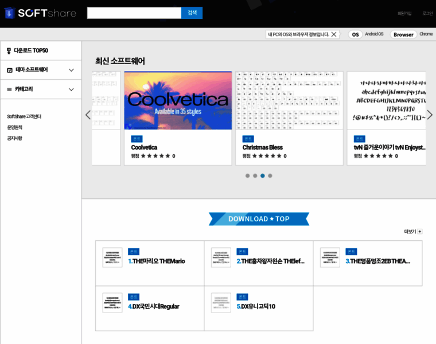Viewport: 436px width, 344px height.
Task: Open 4.DX국민시대Regular entry
Action: [x=154, y=307]
